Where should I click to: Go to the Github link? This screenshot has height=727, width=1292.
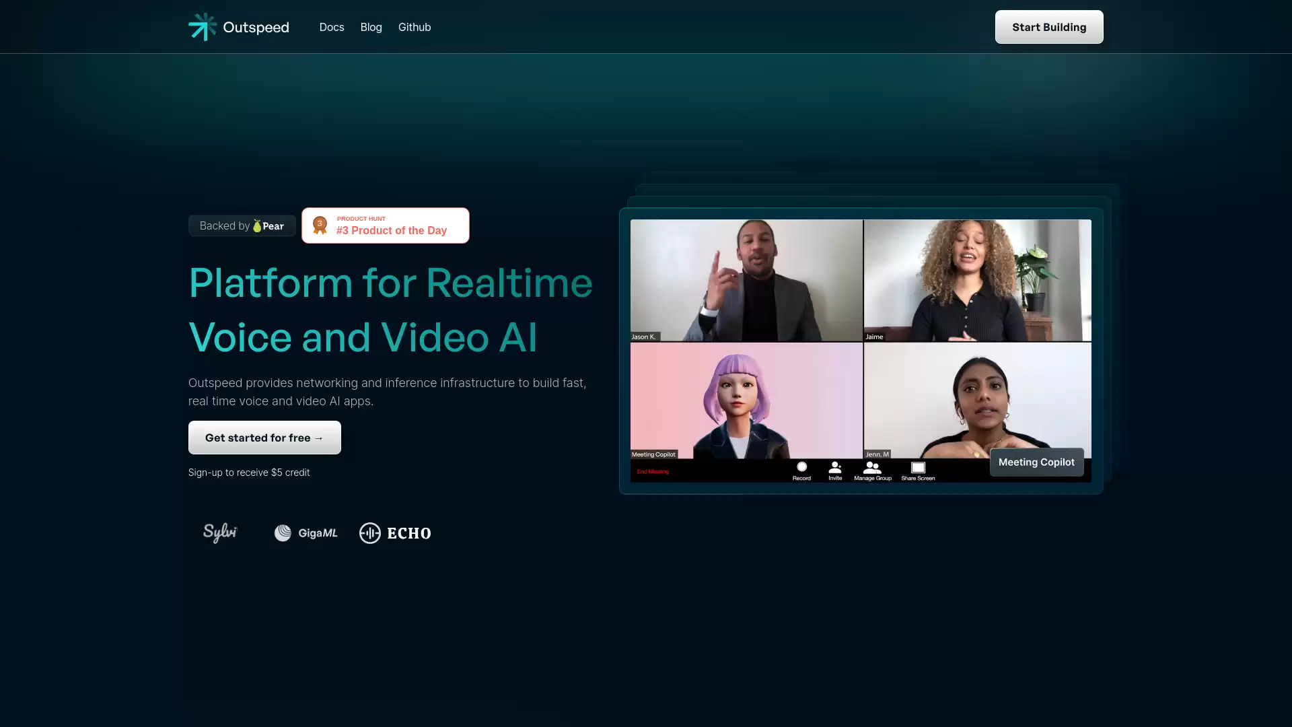coord(415,27)
